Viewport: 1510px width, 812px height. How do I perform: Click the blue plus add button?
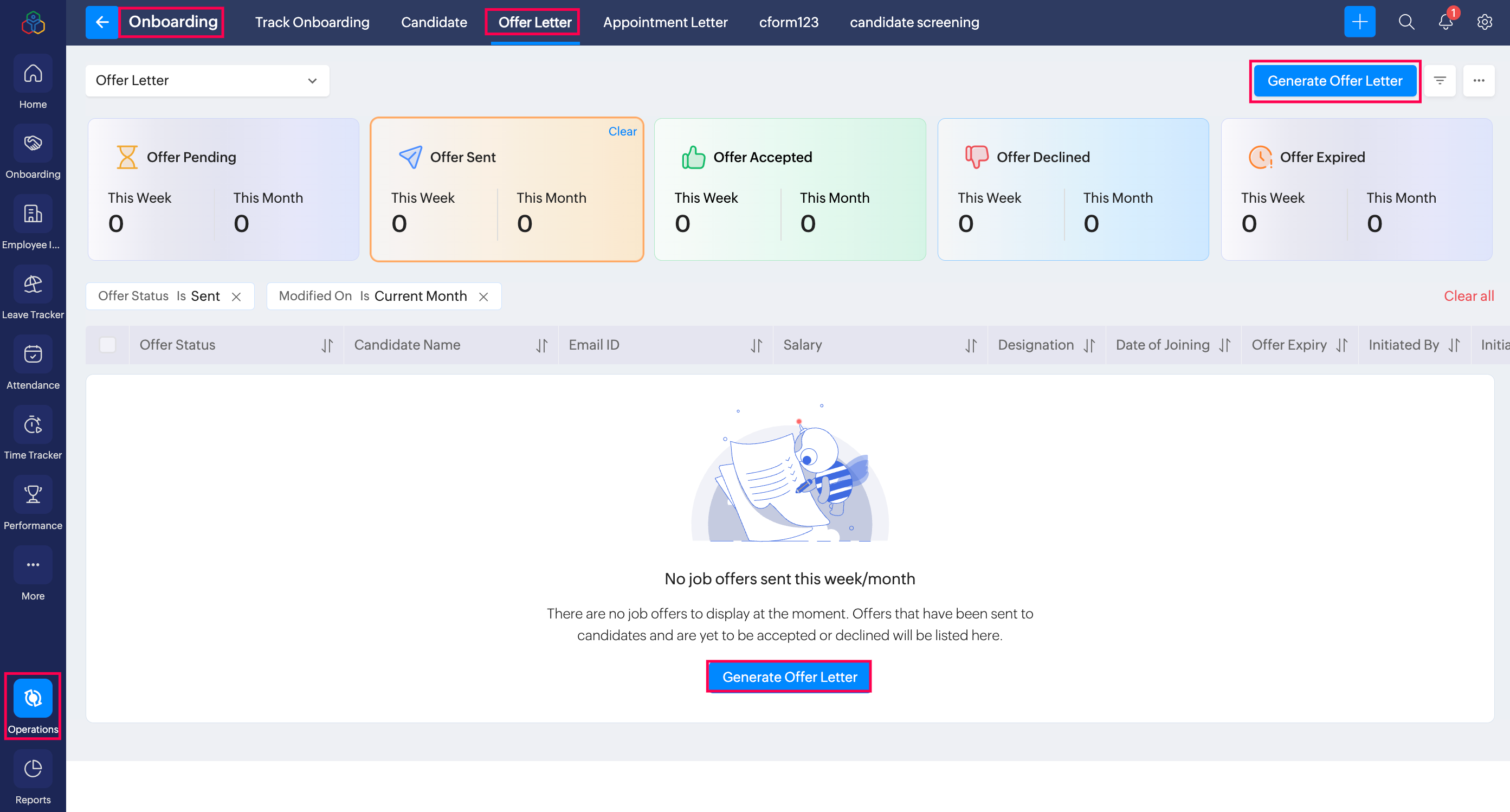1359,22
